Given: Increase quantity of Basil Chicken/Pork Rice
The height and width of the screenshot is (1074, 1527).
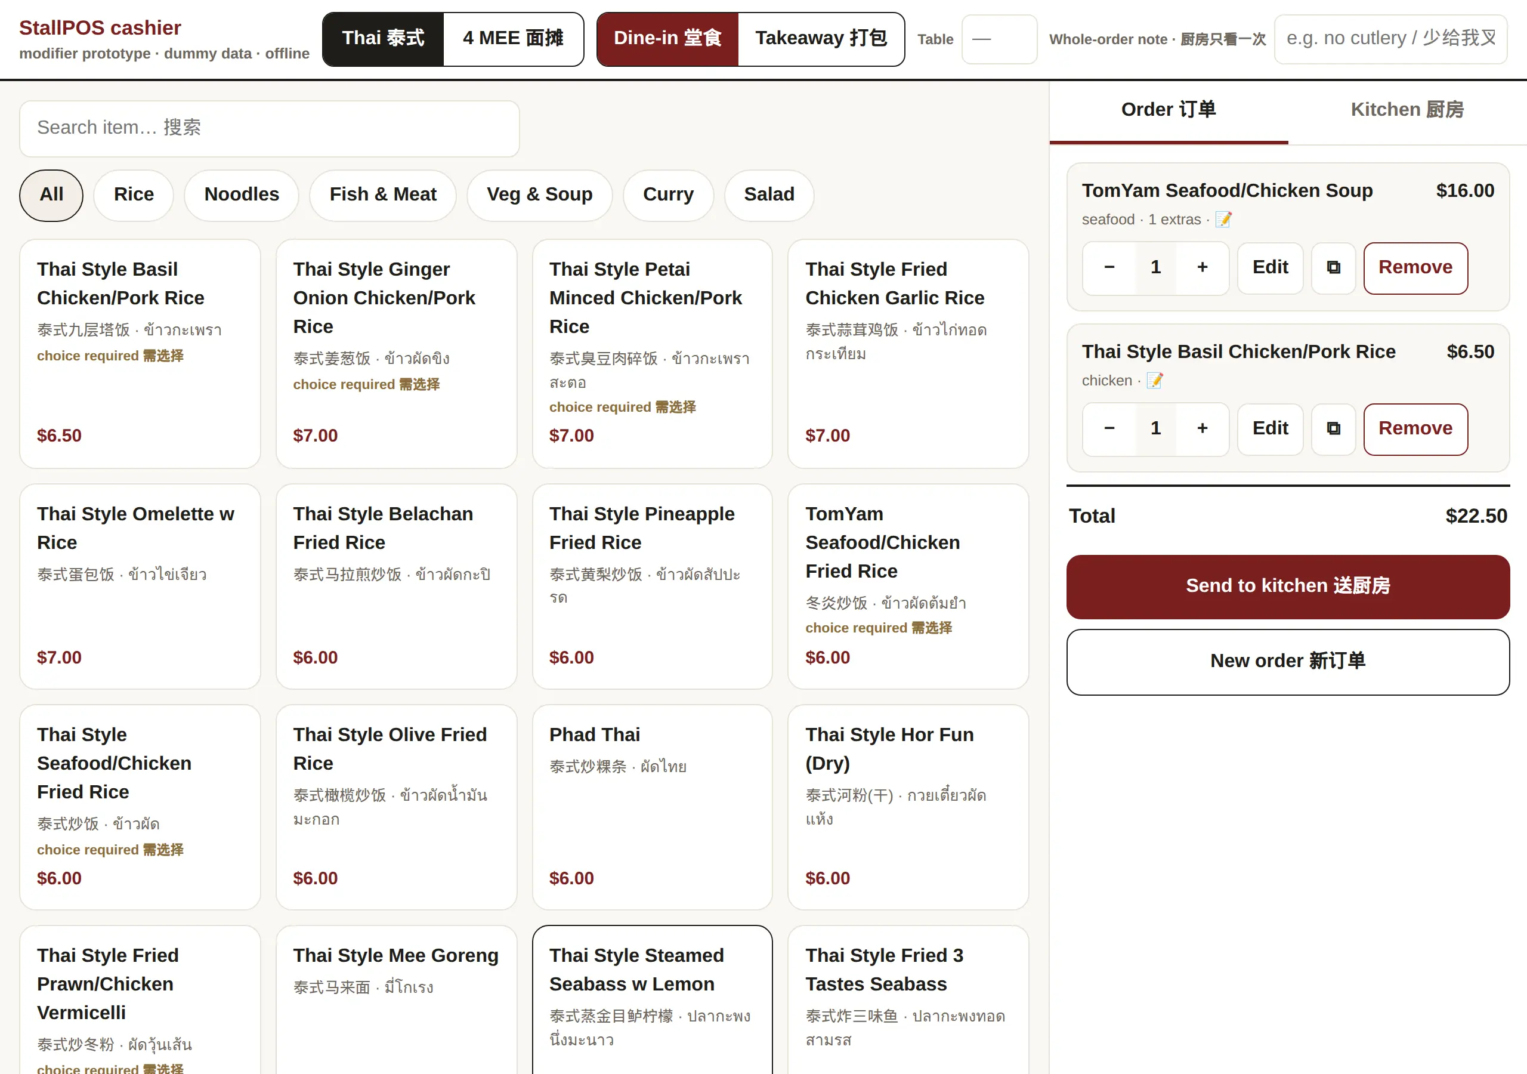Looking at the screenshot, I should point(1202,428).
